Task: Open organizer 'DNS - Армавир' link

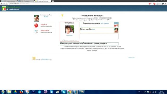Action: (x=105, y=23)
